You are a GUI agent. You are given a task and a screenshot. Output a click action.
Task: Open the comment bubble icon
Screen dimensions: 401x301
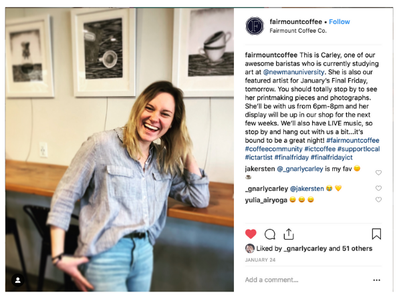click(x=270, y=234)
